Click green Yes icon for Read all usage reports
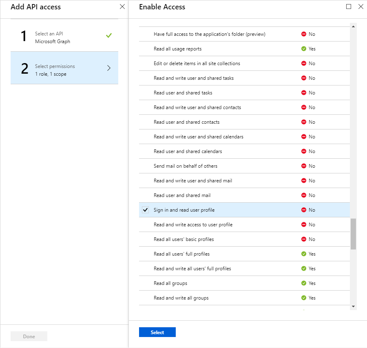The image size is (367, 348). pyautogui.click(x=303, y=49)
